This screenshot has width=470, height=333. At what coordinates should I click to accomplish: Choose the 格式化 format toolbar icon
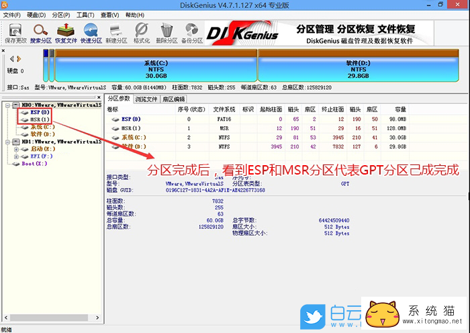(142, 34)
